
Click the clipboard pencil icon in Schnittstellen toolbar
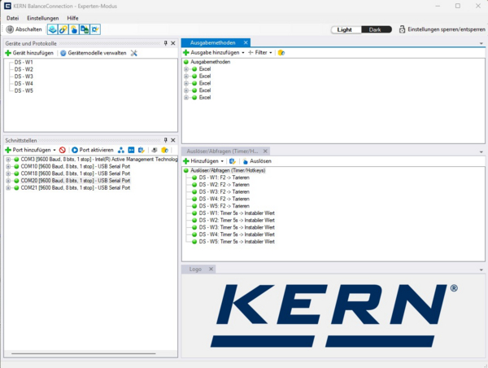coord(142,150)
